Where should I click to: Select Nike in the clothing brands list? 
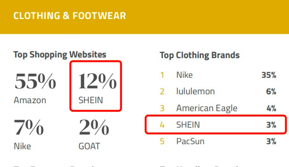pyautogui.click(x=184, y=75)
